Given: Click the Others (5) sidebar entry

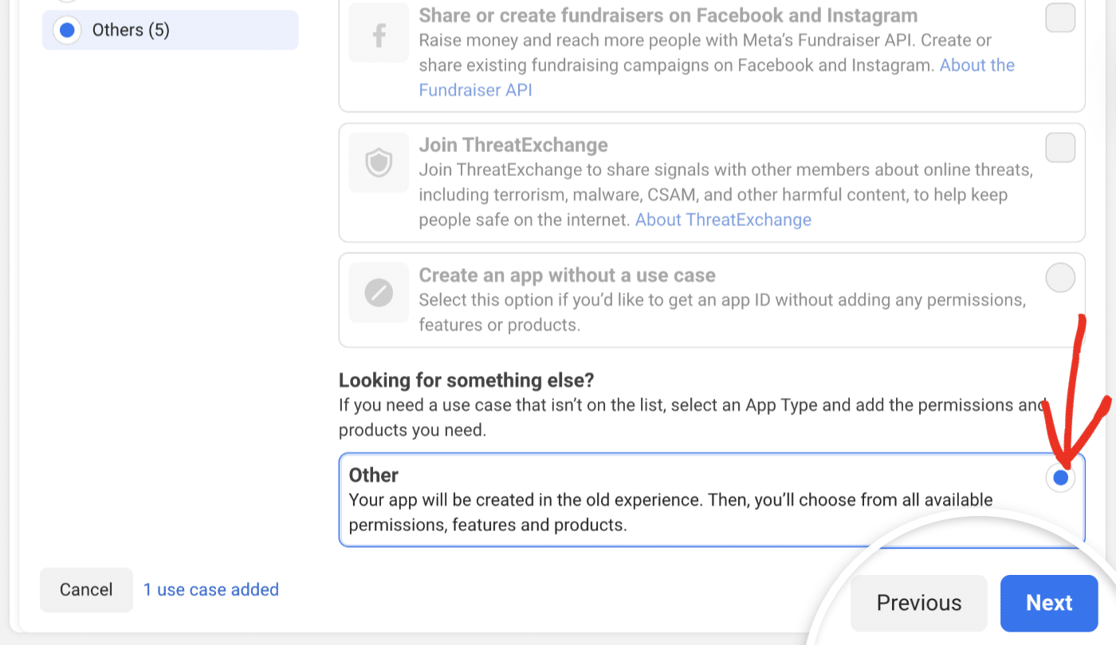Looking at the screenshot, I should point(170,29).
